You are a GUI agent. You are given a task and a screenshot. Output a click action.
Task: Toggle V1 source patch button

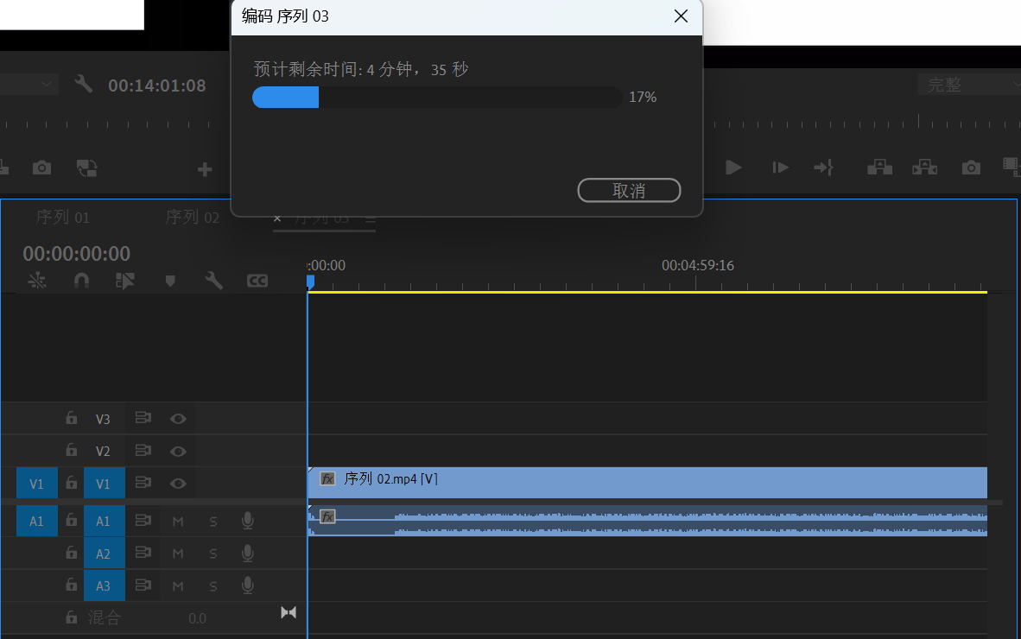[36, 484]
